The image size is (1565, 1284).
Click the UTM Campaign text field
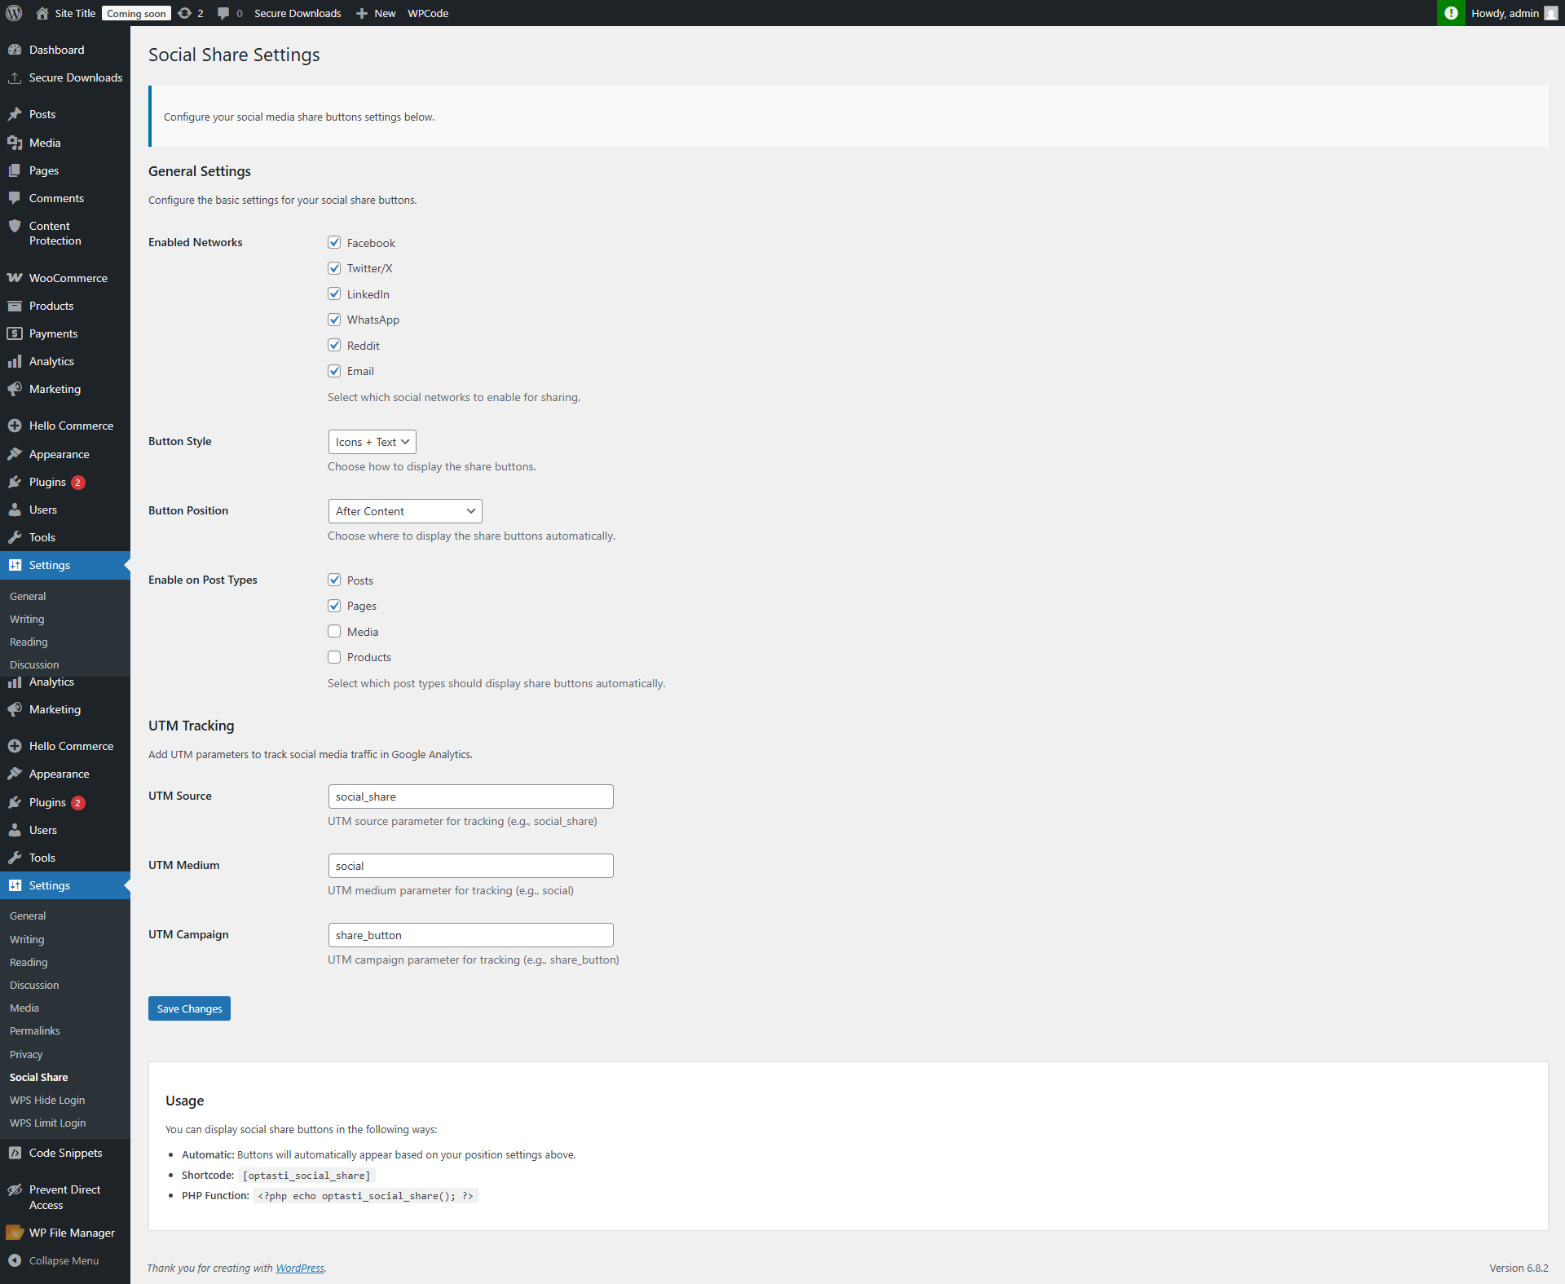click(x=470, y=935)
